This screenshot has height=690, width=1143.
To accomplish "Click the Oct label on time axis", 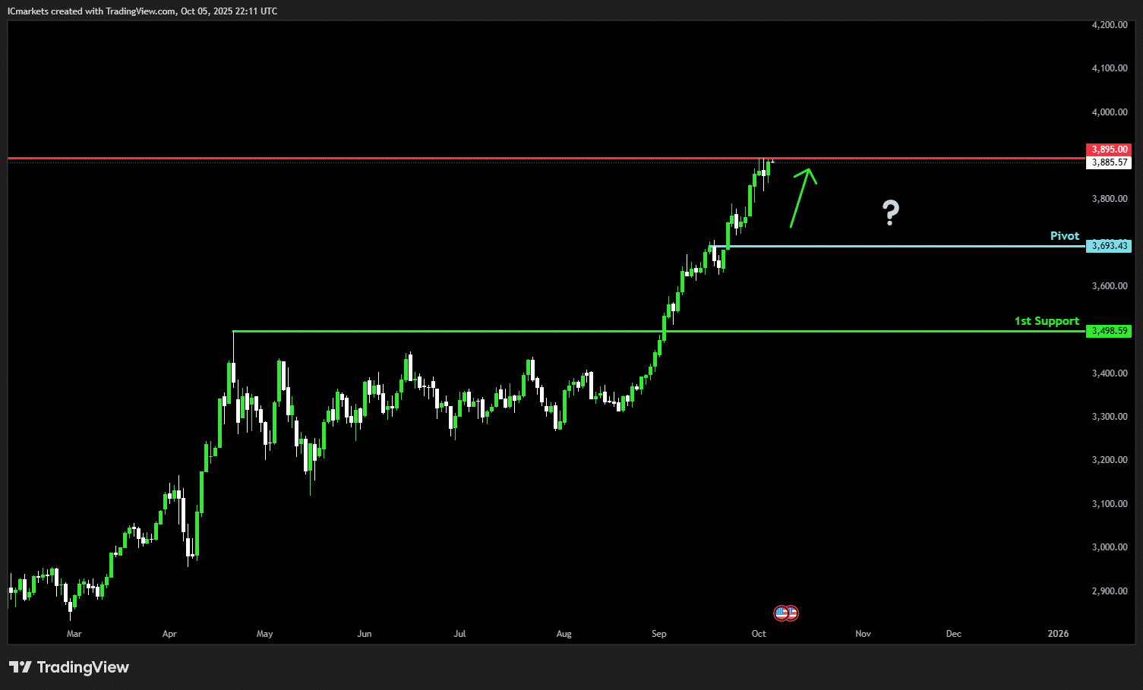I will 759,634.
